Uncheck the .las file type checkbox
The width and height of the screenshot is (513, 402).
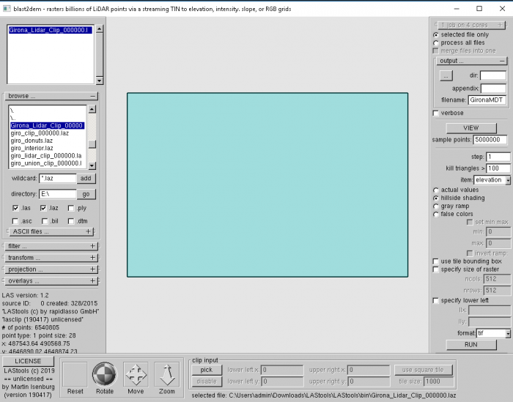tap(16, 208)
